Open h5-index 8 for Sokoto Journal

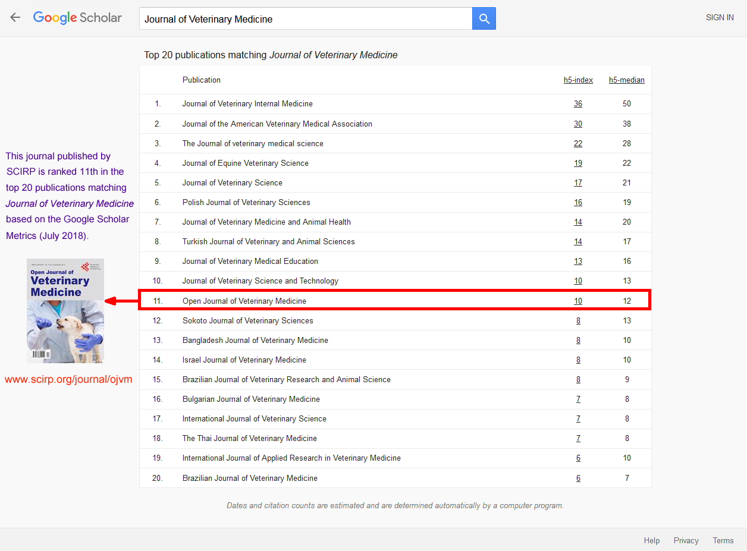[578, 321]
